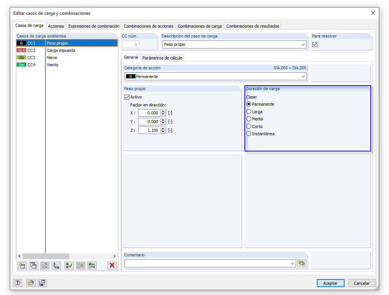Image resolution: width=389 pixels, height=295 pixels.
Task: Confirm with the Aceptar button
Action: pyautogui.click(x=331, y=283)
